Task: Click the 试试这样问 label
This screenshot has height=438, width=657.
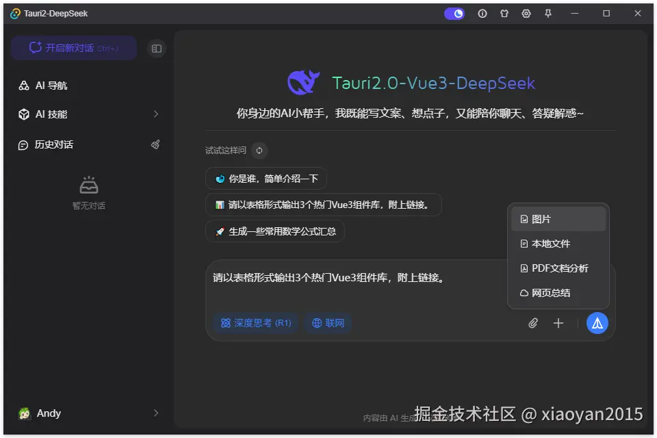Action: click(225, 151)
